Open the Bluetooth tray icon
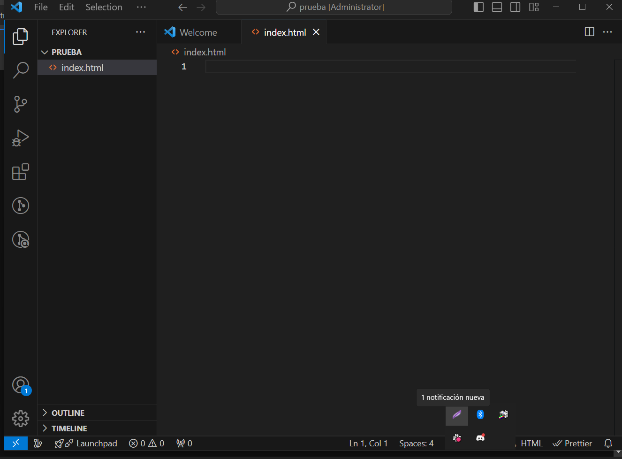 (x=480, y=414)
